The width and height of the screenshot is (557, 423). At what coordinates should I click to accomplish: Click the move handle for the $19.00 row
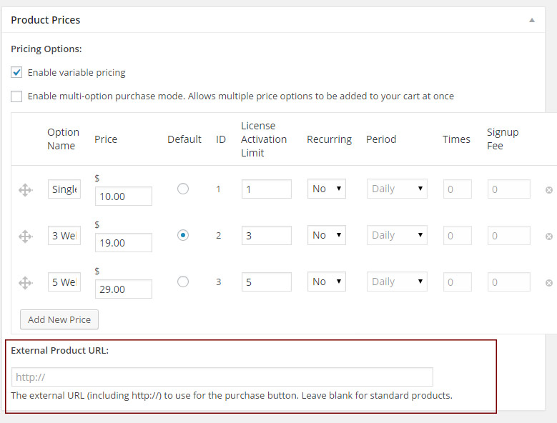(25, 237)
